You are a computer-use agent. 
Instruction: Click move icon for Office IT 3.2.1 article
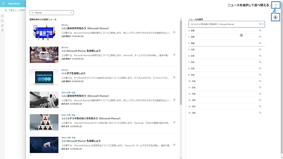coord(174,145)
